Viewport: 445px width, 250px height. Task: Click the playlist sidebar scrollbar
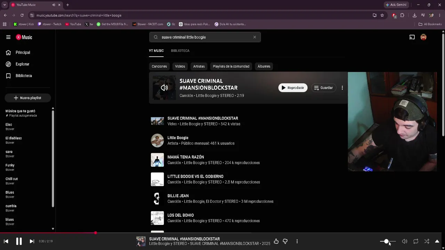(x=53, y=158)
